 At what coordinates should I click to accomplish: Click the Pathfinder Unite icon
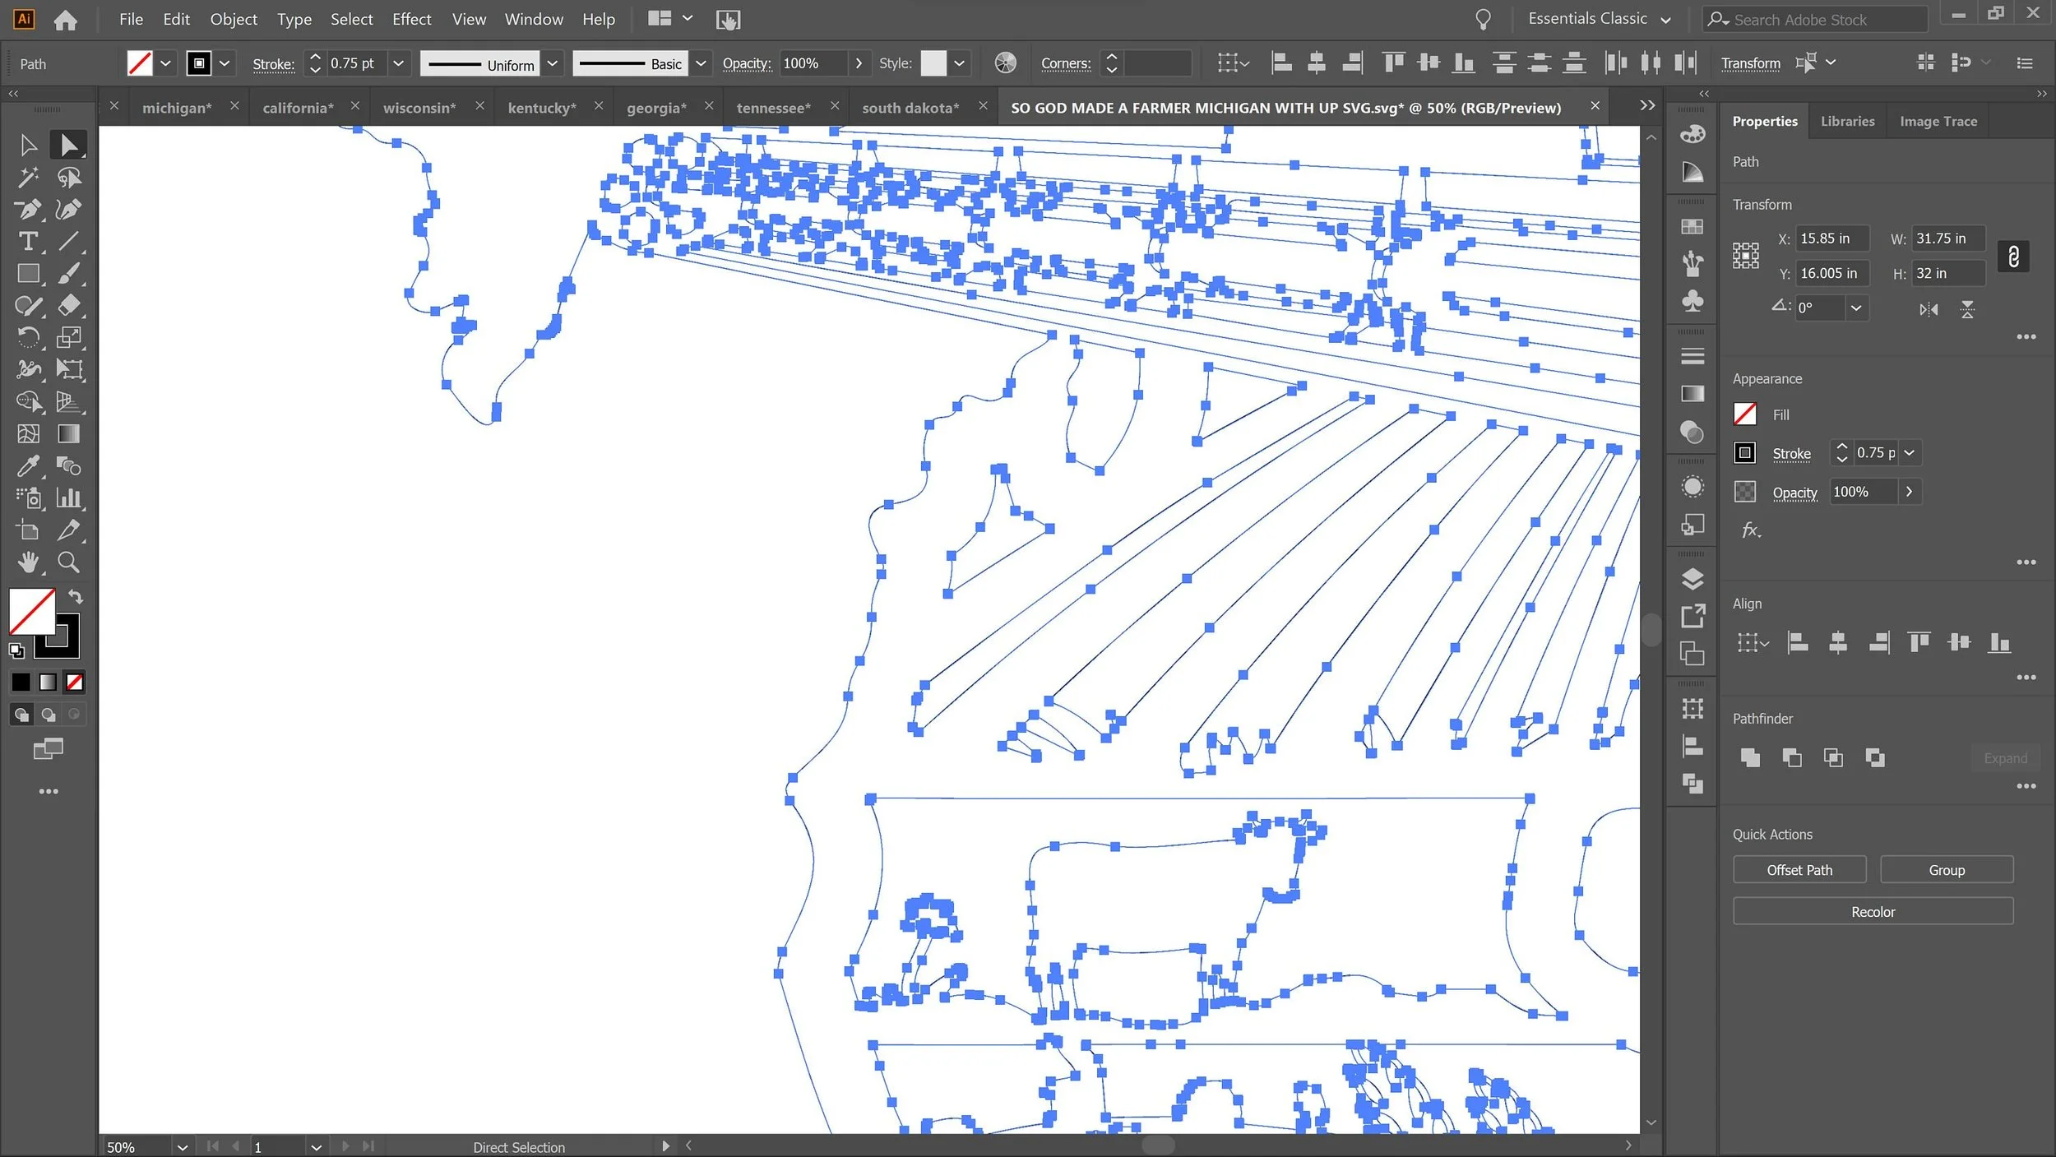1750,757
